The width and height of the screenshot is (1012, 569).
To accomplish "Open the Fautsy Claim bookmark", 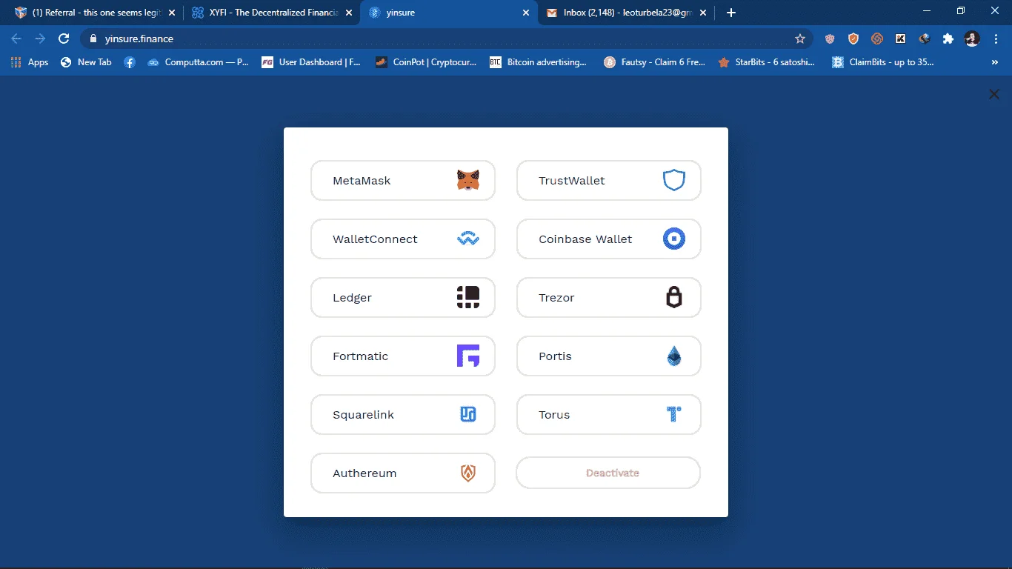I will coord(654,62).
